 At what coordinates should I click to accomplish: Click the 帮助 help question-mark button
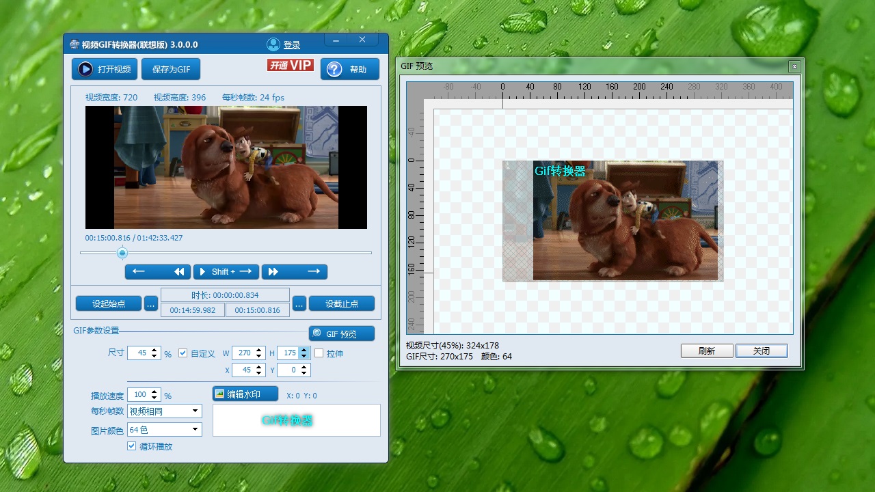click(349, 69)
